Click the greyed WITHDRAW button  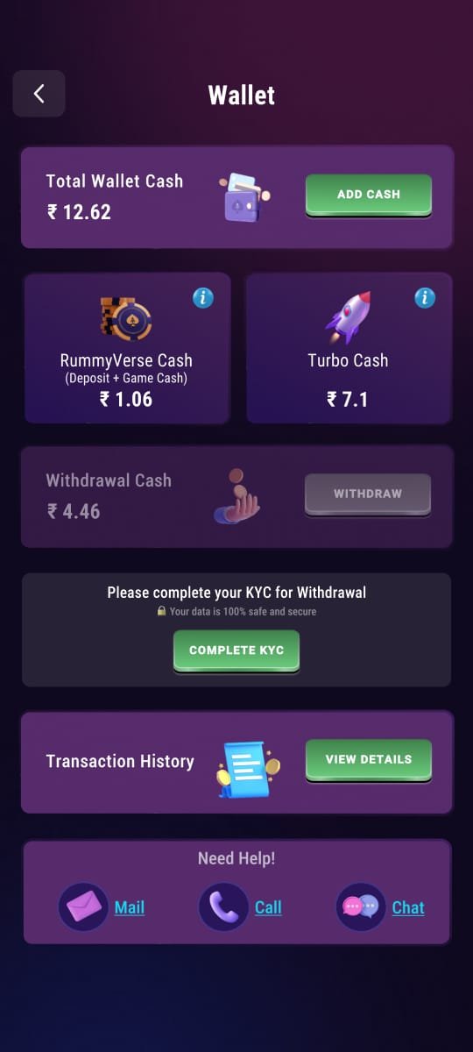368,494
